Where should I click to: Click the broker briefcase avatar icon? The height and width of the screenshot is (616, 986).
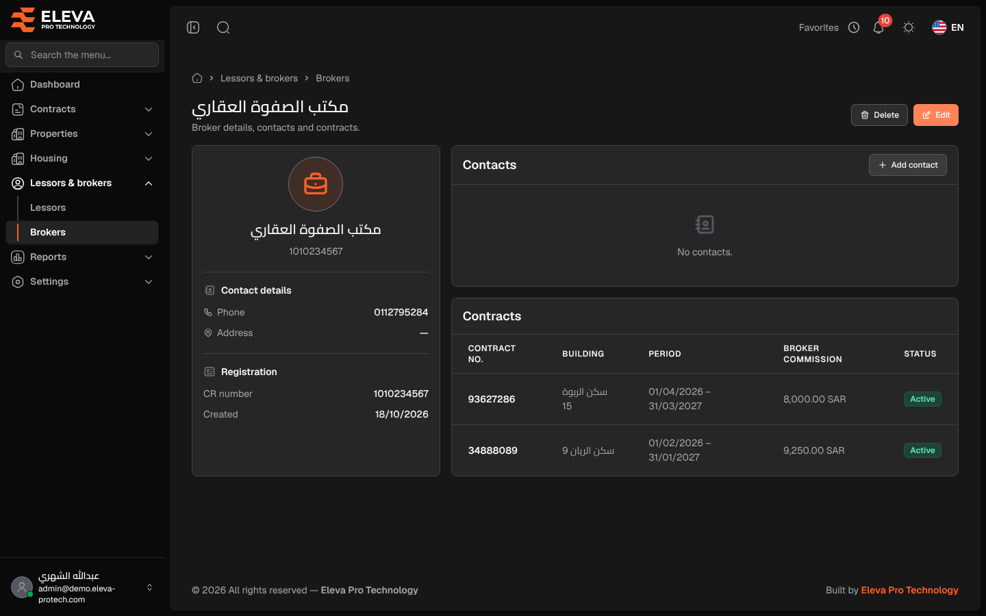point(316,184)
